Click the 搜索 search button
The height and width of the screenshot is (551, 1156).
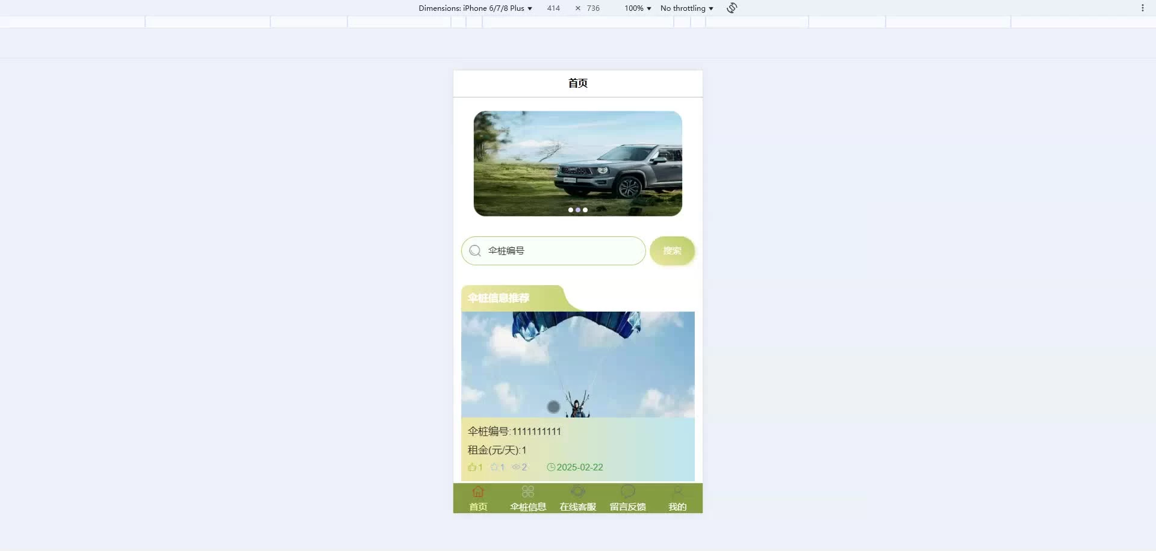click(672, 251)
